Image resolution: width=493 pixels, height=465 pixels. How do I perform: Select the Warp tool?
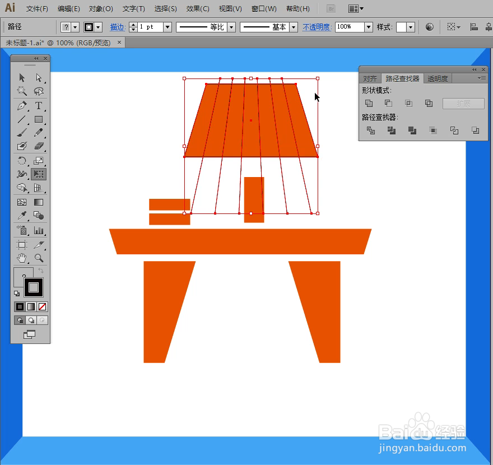(22, 174)
